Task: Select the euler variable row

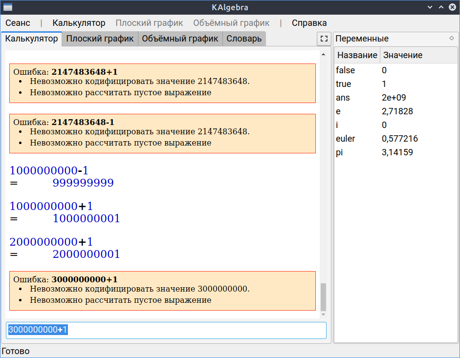Action: tap(396, 139)
